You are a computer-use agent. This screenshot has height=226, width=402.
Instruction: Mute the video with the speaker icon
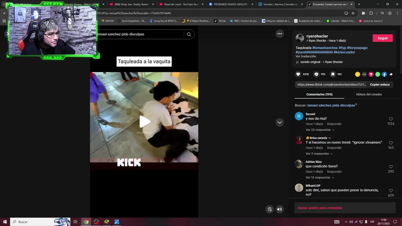click(x=280, y=209)
